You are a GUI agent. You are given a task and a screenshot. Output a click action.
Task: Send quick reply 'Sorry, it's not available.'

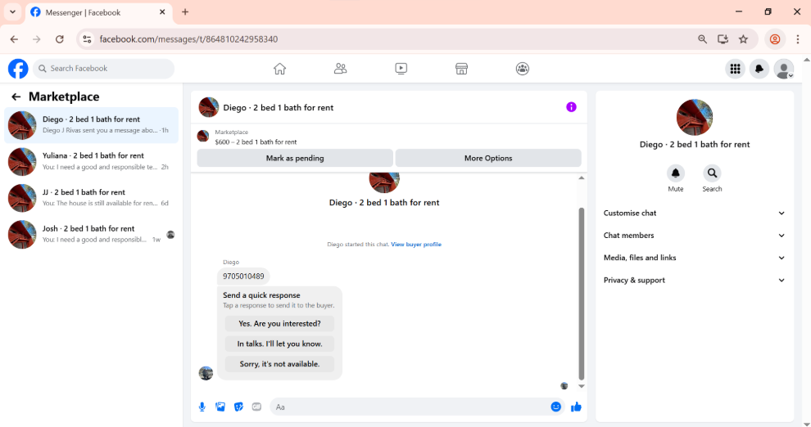[x=279, y=364]
